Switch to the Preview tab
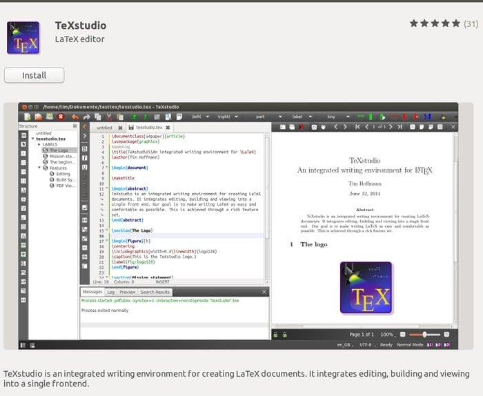The width and height of the screenshot is (483, 396). pos(128,292)
